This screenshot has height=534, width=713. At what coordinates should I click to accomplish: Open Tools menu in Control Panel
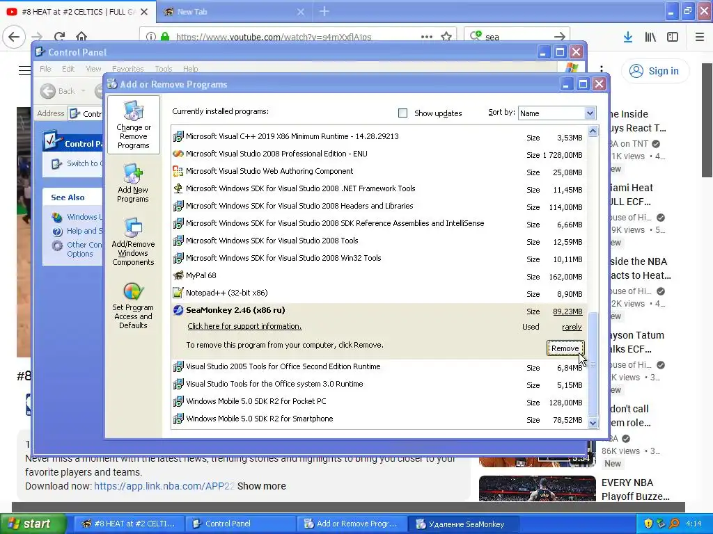[x=163, y=69]
